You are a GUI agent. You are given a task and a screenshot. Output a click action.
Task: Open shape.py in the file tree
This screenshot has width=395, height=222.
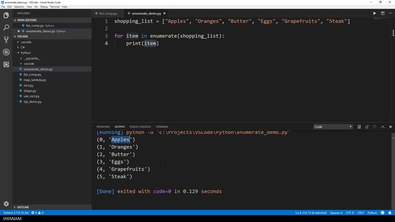(x=30, y=91)
